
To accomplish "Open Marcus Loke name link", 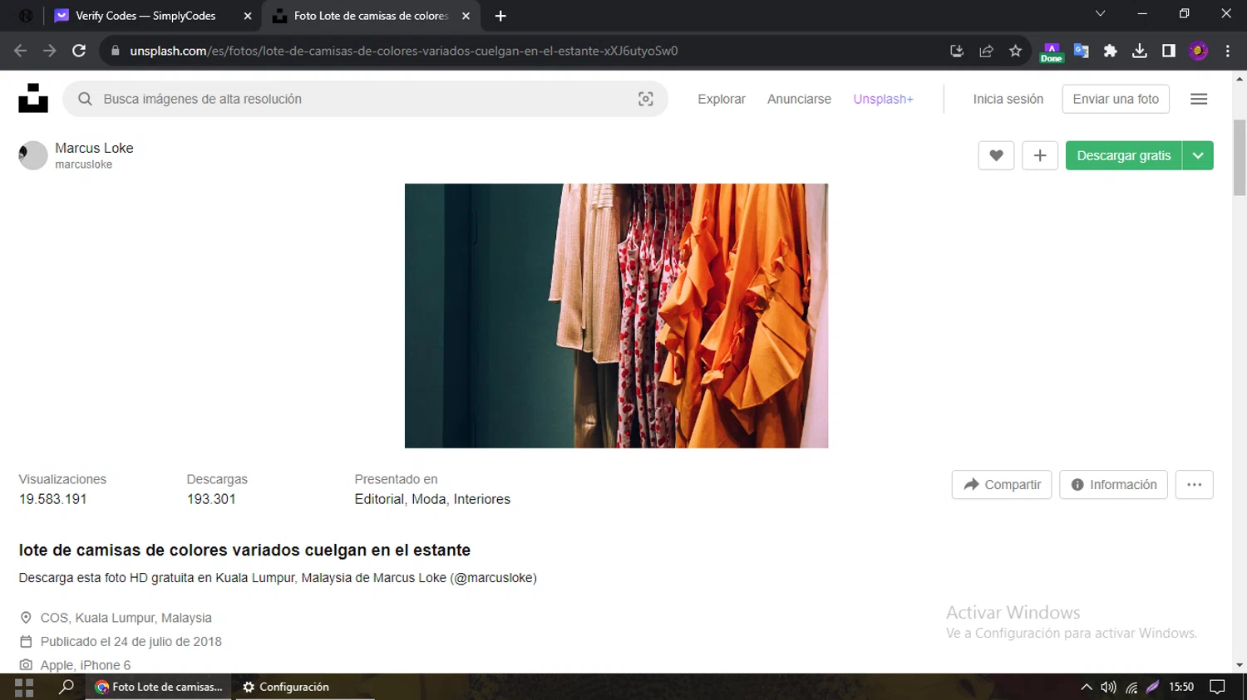I will click(94, 148).
